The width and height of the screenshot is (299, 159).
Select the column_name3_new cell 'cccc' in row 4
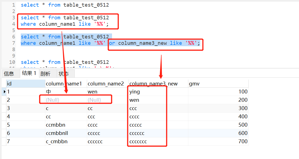click(158, 116)
